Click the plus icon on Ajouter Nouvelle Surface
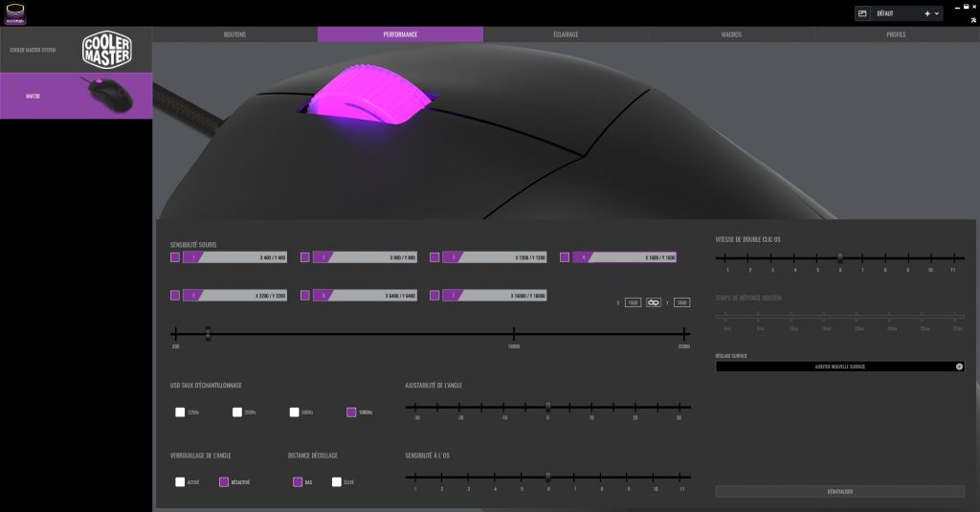980x512 pixels. click(959, 367)
